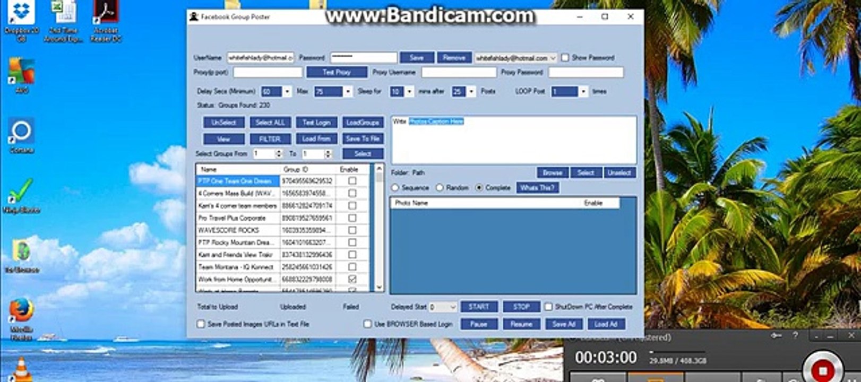This screenshot has height=382, width=861.
Task: Open the VLC cone desktop shortcut
Action: point(21,370)
